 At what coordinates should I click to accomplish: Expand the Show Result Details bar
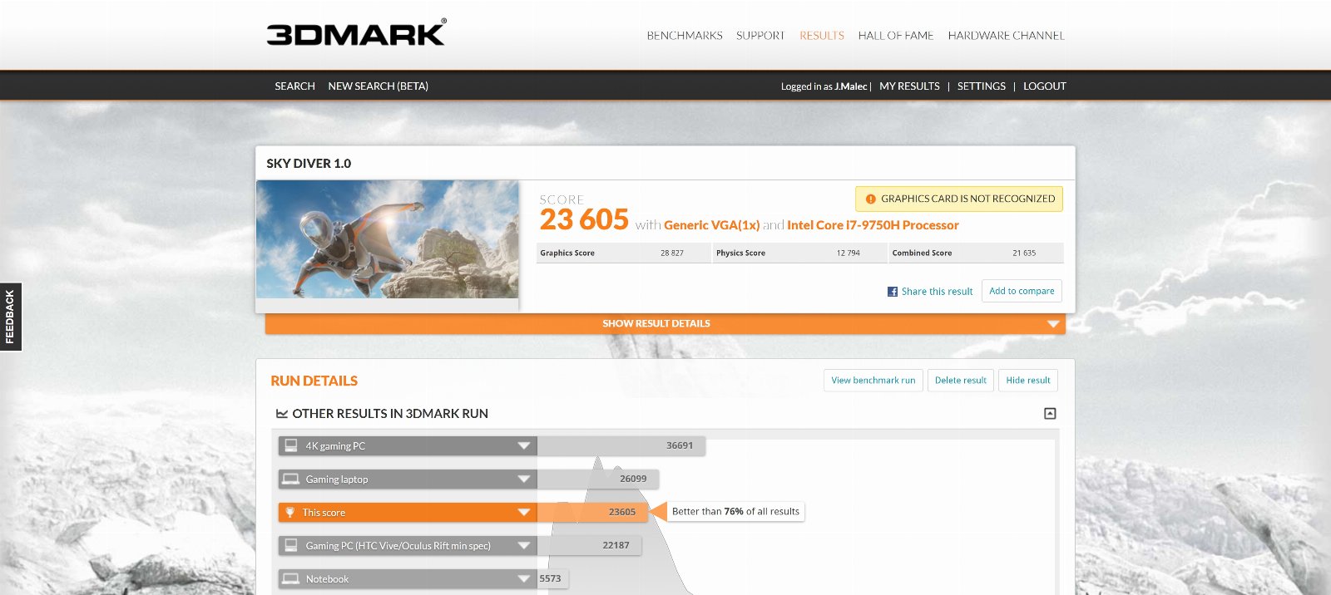[665, 323]
